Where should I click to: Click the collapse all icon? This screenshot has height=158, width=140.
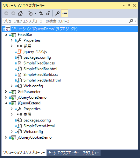pyautogui.click(x=48, y=13)
